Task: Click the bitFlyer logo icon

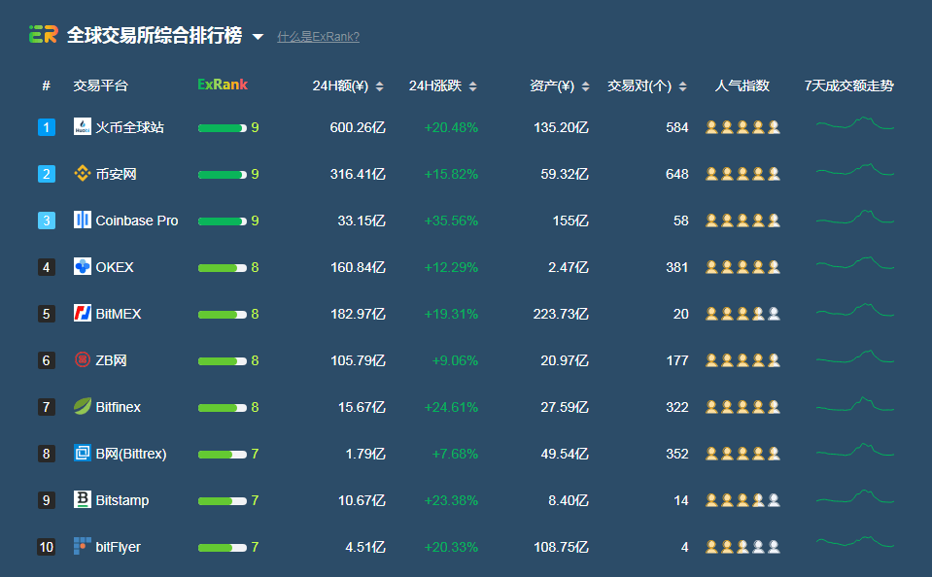Action: (83, 547)
